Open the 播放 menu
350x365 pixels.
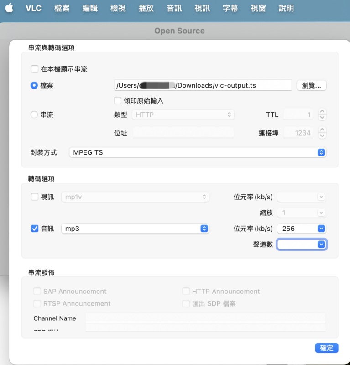[x=146, y=8]
